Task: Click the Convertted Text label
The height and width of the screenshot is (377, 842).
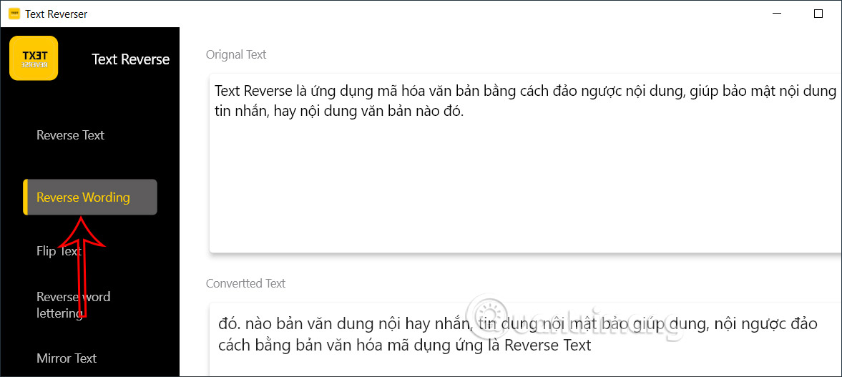Action: 246,283
